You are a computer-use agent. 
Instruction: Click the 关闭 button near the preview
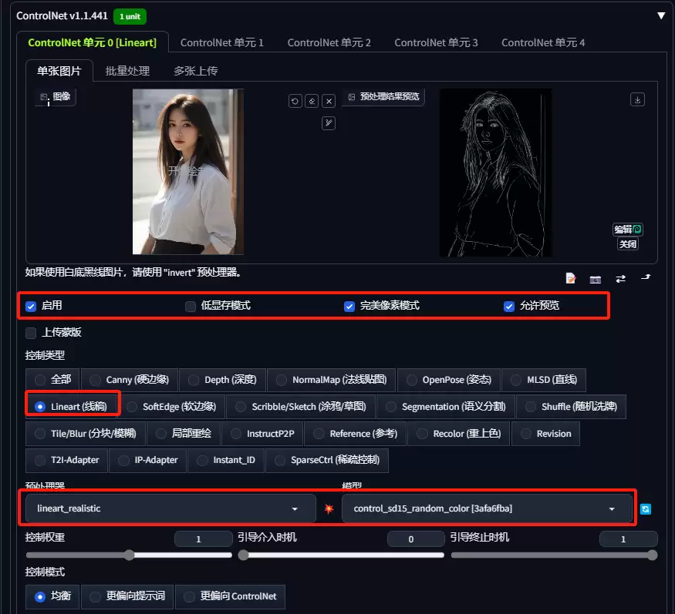click(x=628, y=244)
